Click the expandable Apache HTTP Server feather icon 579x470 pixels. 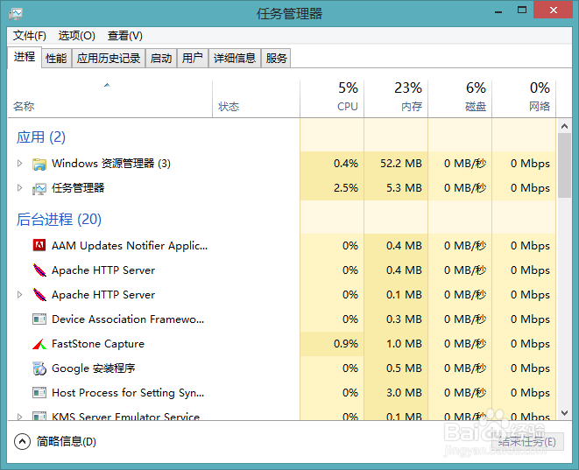(x=39, y=294)
